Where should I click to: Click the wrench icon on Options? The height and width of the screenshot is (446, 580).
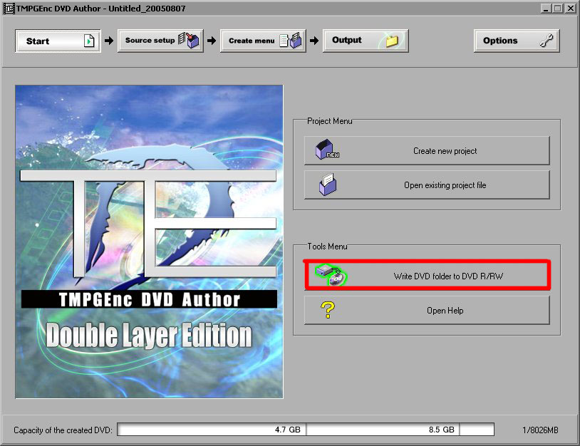click(546, 41)
